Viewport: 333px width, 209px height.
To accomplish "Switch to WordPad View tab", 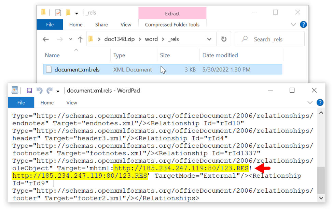I will 72,103.
